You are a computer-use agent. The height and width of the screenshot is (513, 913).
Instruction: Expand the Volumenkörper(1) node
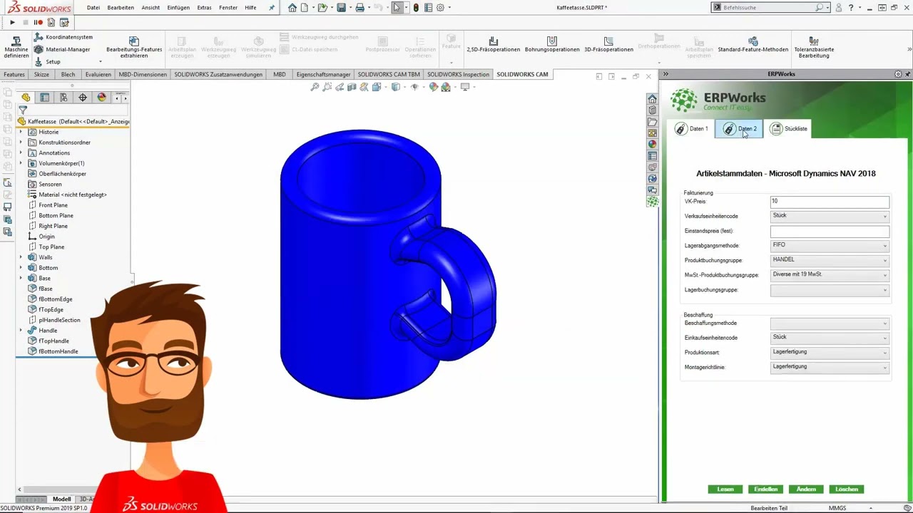pos(21,163)
